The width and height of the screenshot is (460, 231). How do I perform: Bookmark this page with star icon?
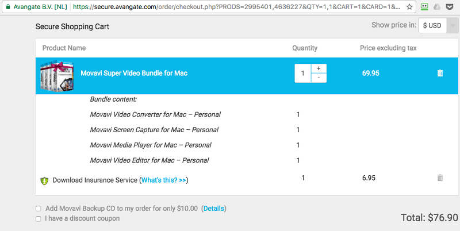[409, 7]
